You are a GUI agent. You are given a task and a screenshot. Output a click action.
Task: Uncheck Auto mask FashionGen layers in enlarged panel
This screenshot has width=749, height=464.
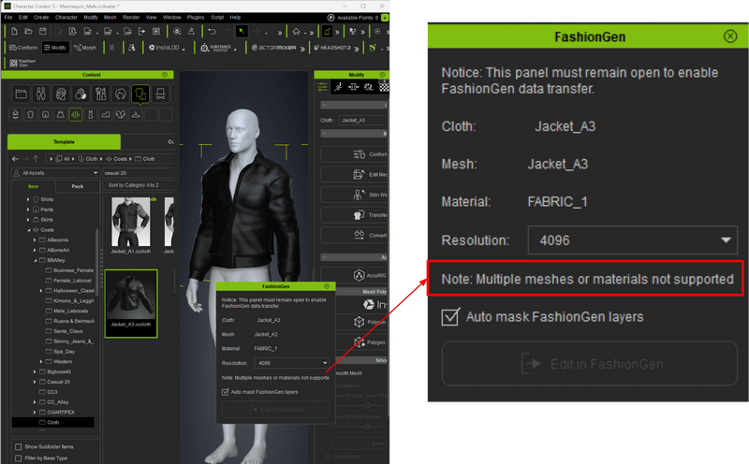point(450,317)
